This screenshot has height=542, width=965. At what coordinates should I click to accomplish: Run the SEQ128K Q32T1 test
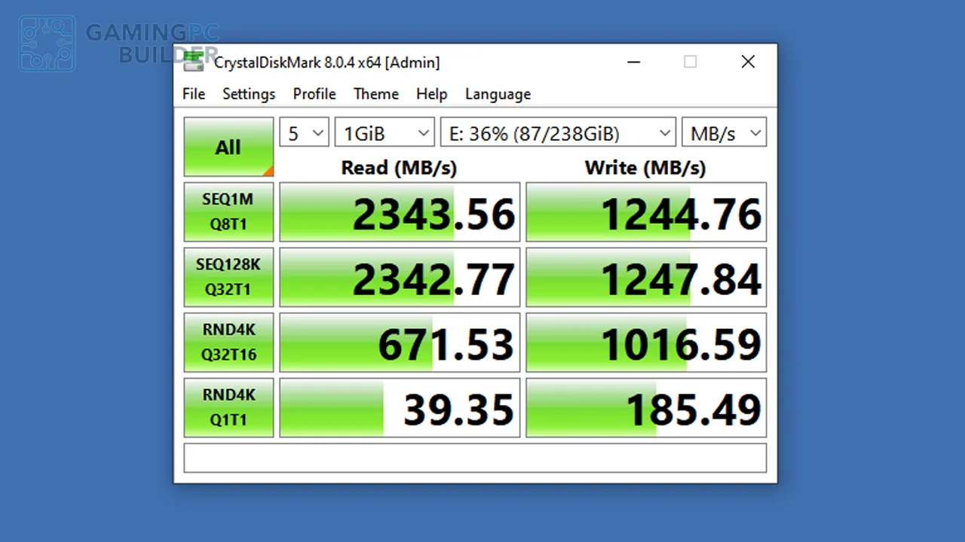228,277
